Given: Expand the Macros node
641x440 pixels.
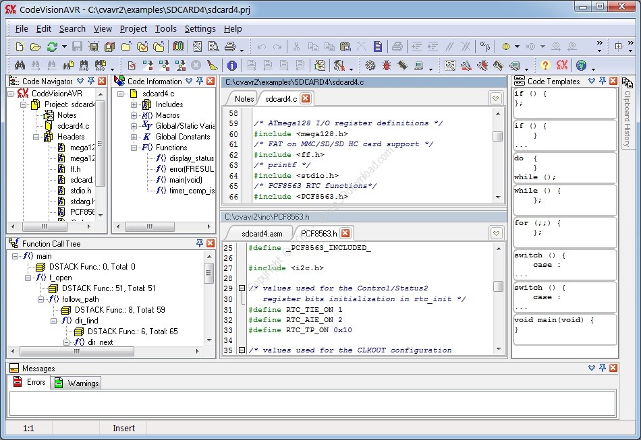Looking at the screenshot, I should [x=134, y=115].
